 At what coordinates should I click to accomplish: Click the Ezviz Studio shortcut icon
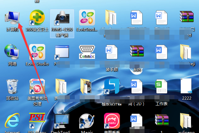(x=37, y=52)
